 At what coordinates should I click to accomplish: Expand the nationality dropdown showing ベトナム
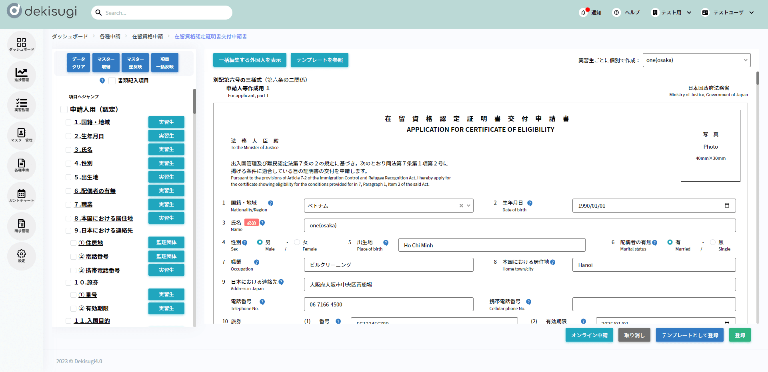(x=468, y=206)
